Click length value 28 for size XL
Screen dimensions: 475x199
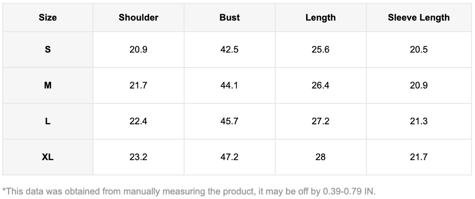pos(321,157)
